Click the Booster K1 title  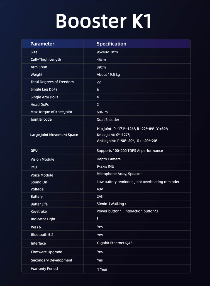(104, 21)
